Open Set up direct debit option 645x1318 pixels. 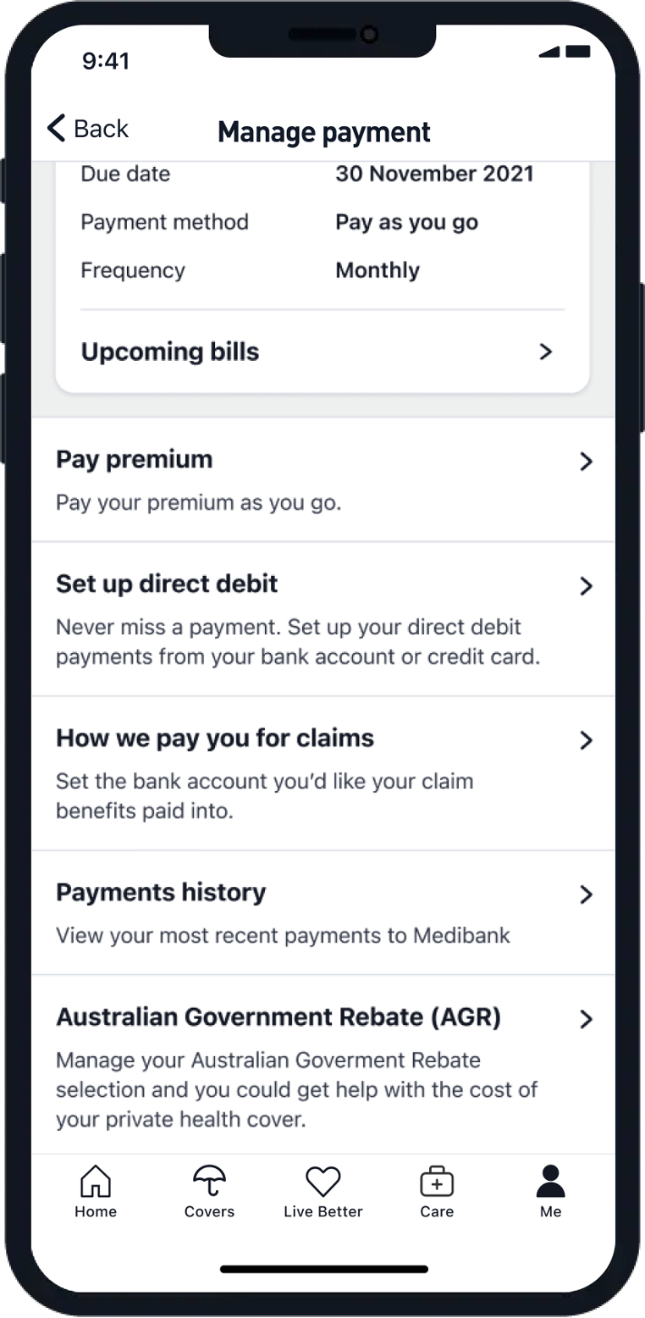pyautogui.click(x=167, y=584)
